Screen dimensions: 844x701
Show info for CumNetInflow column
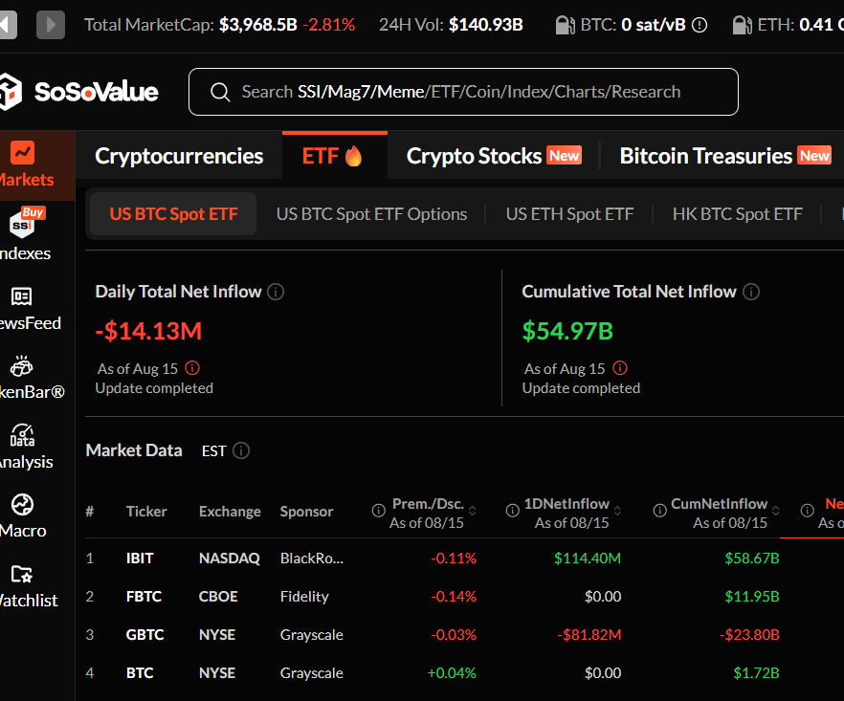660,510
